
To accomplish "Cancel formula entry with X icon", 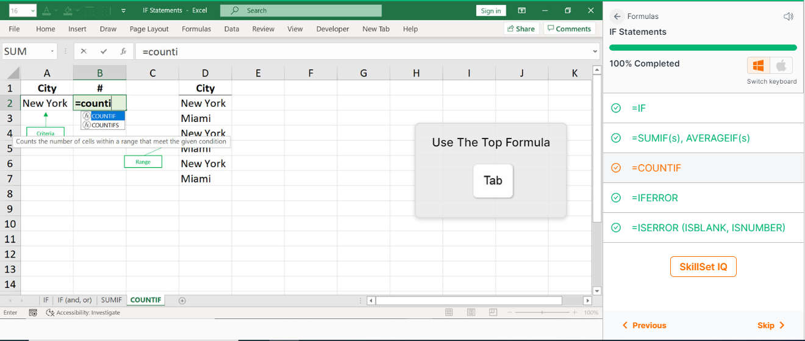I will [x=84, y=52].
